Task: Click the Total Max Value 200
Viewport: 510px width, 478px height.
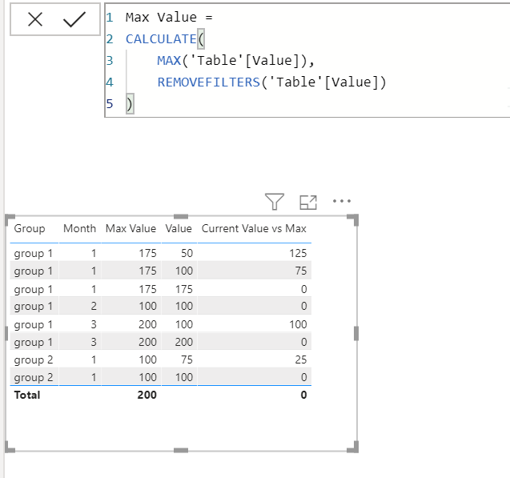Action: [x=147, y=395]
